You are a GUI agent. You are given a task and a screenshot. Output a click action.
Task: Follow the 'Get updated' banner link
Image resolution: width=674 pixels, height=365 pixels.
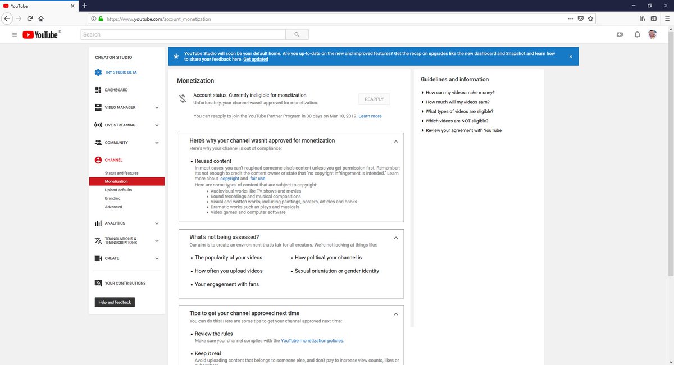[x=256, y=59]
